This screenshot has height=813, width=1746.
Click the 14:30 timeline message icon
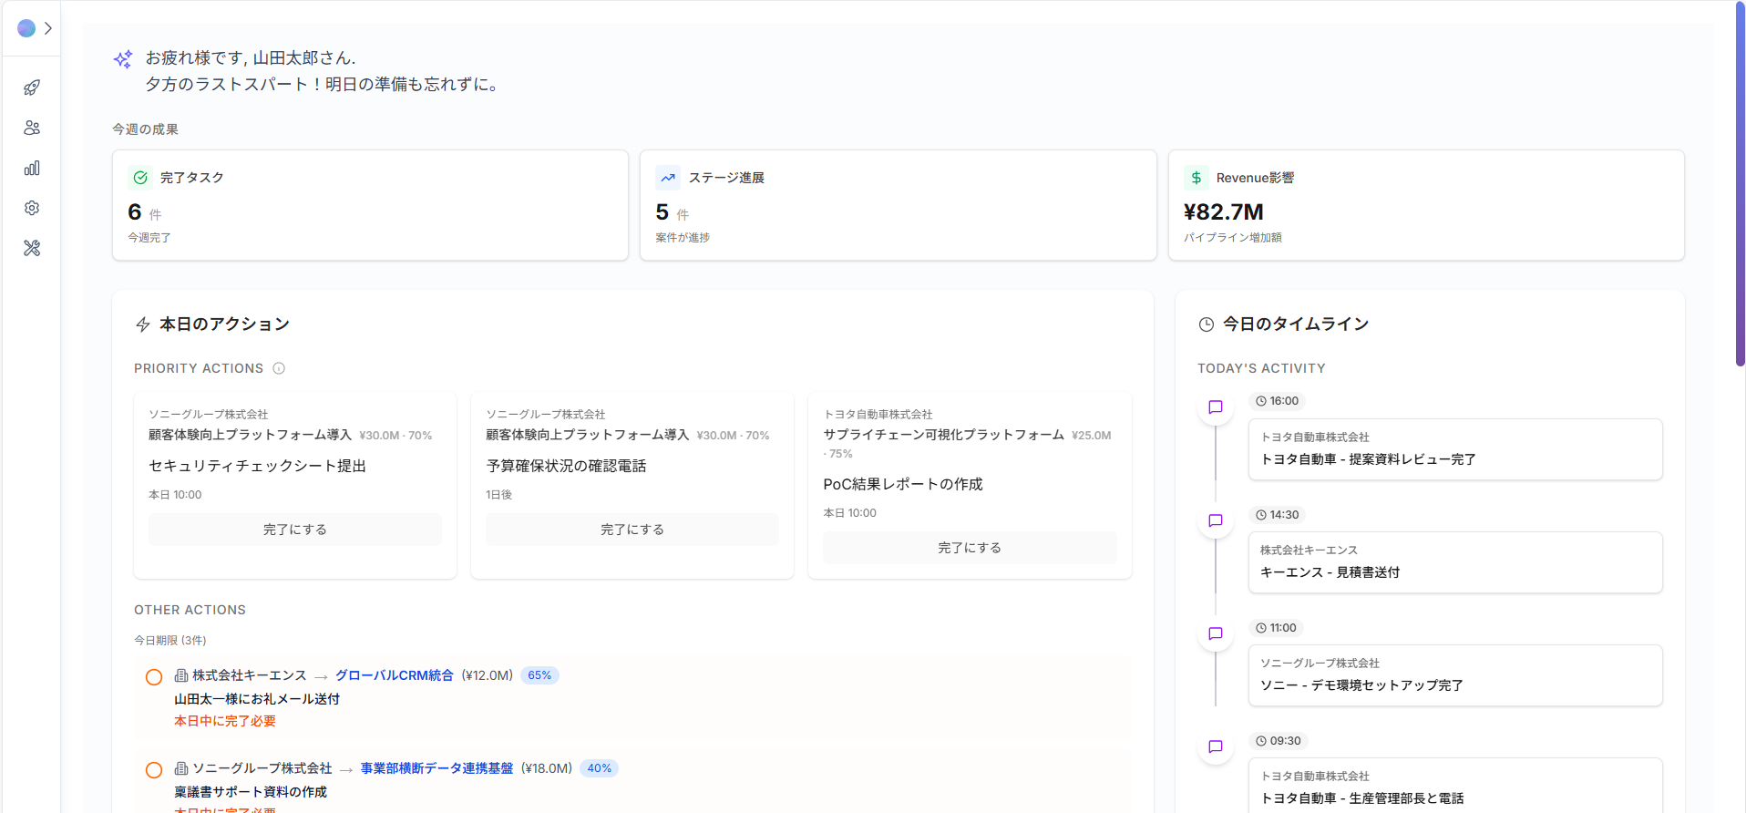1215,520
